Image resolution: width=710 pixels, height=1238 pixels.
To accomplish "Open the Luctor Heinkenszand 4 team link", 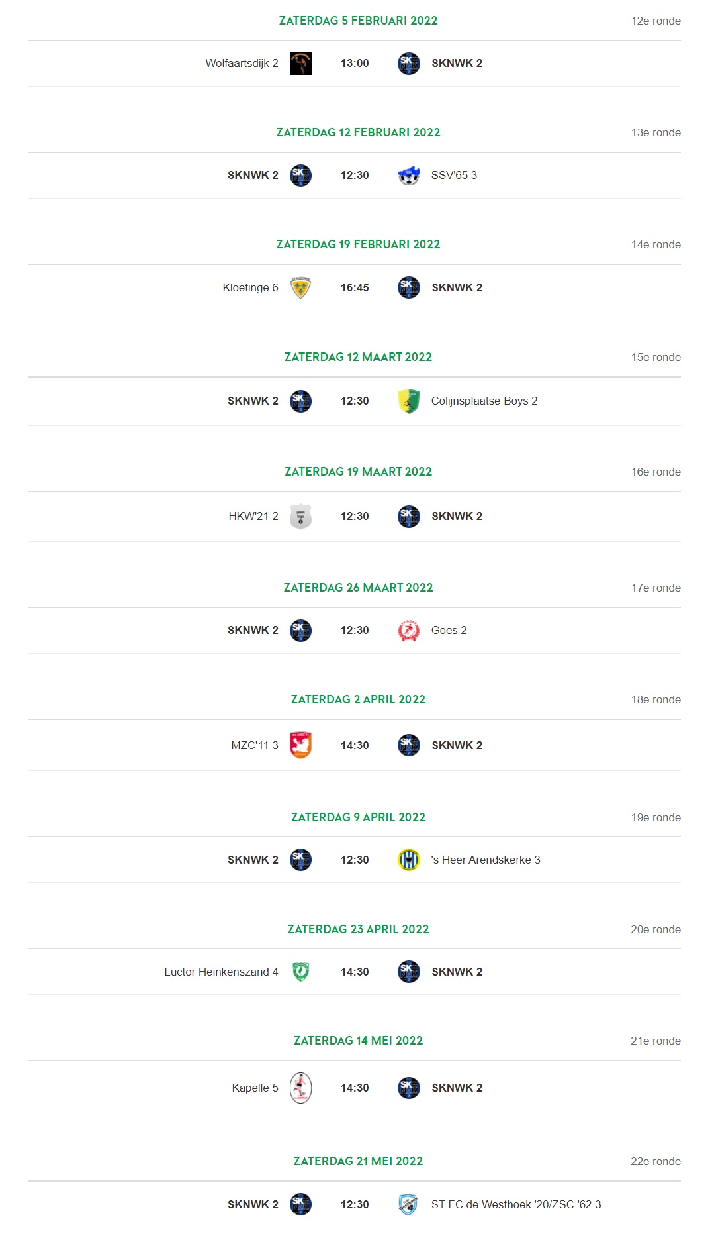I will tap(221, 972).
